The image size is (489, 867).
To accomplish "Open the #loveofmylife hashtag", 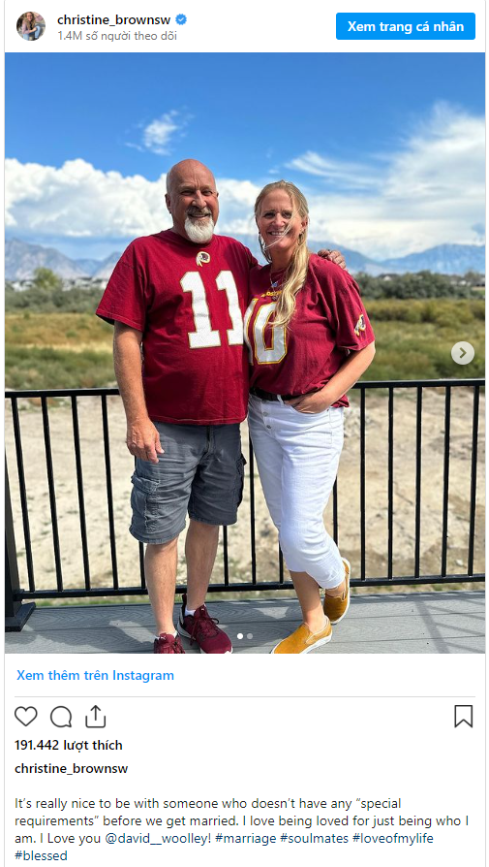I will point(393,838).
